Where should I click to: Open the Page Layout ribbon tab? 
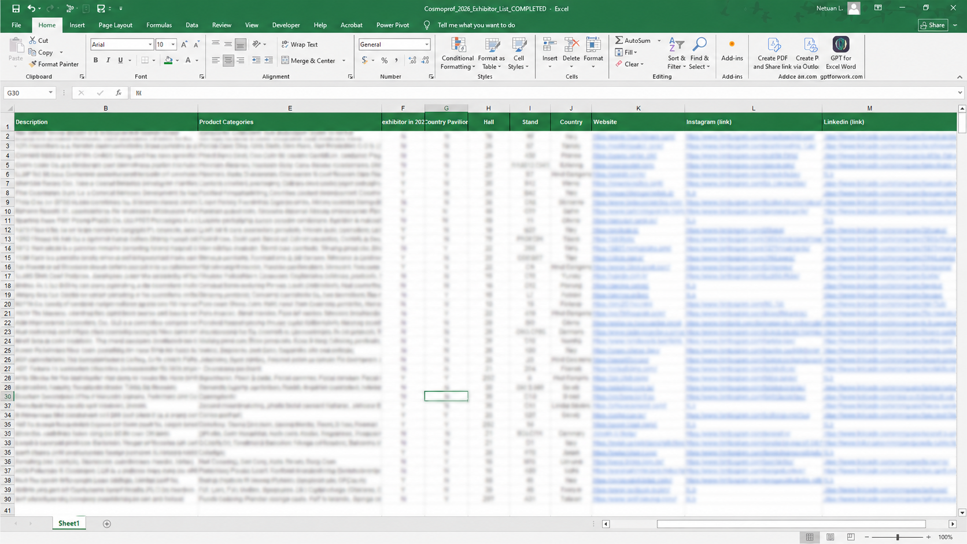115,25
